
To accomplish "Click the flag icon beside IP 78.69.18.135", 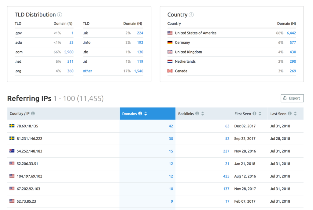I will pos(12,126).
